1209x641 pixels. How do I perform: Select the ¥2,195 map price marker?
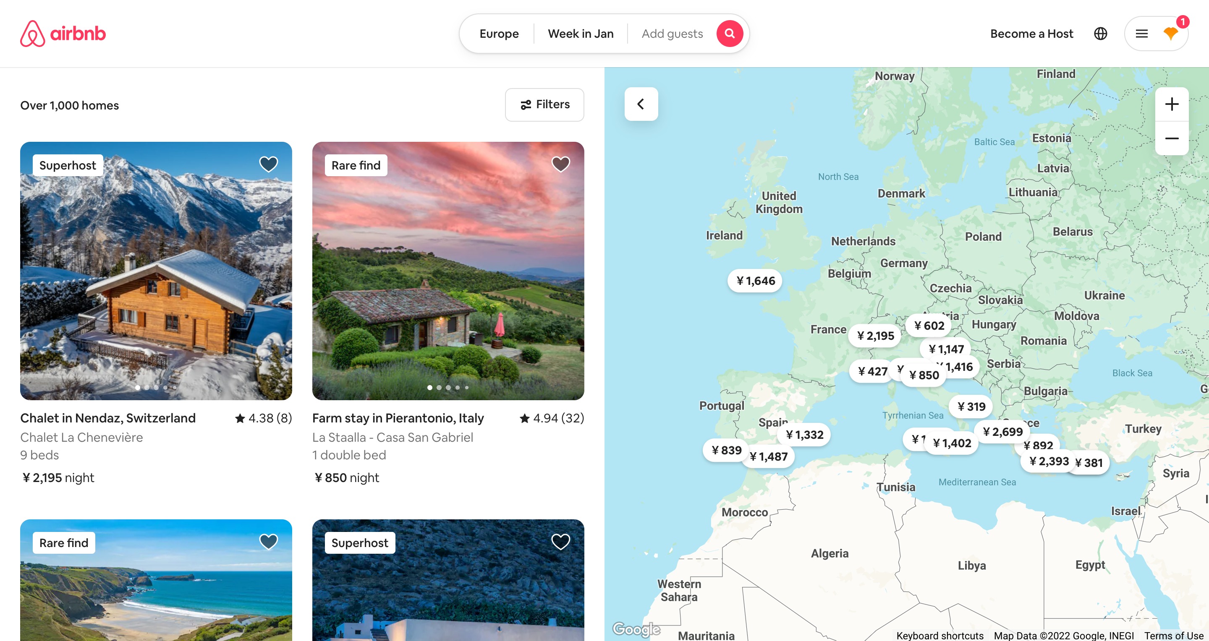[x=875, y=336]
